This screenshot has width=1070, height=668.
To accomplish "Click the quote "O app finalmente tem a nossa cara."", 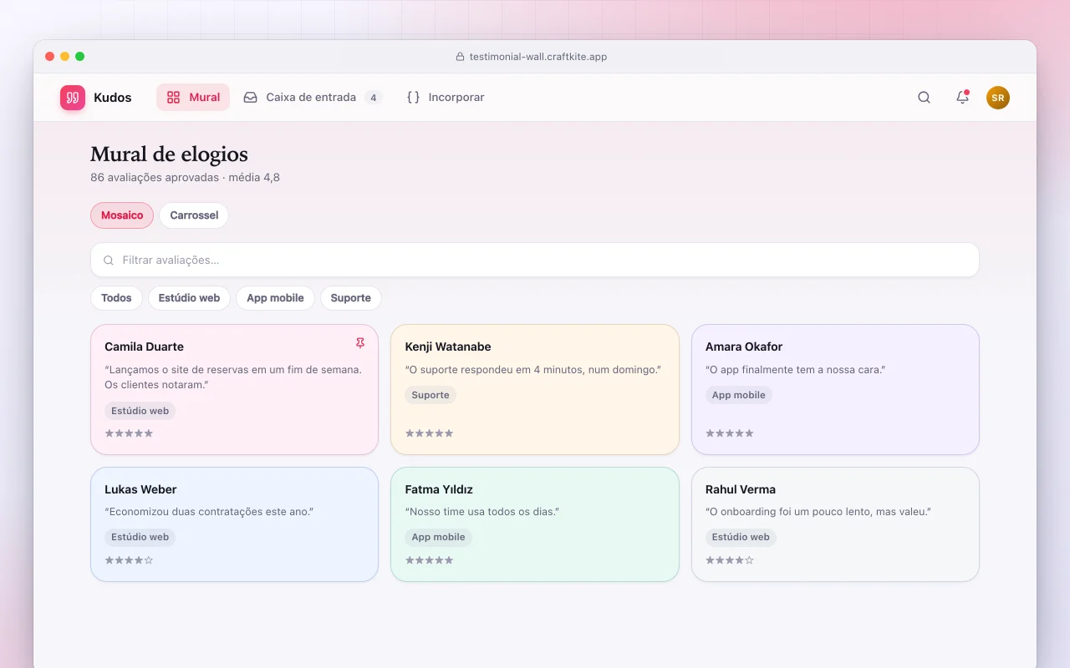I will coord(795,369).
